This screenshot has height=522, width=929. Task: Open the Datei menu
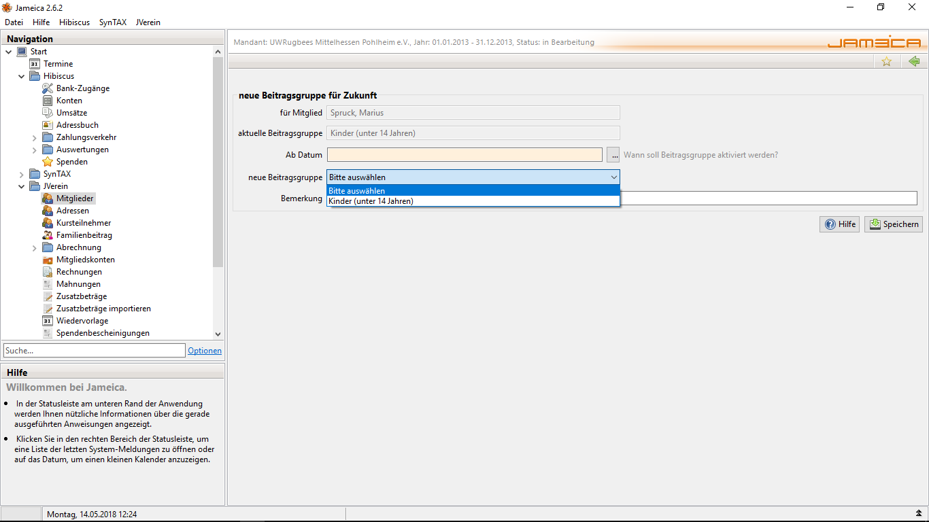(14, 22)
